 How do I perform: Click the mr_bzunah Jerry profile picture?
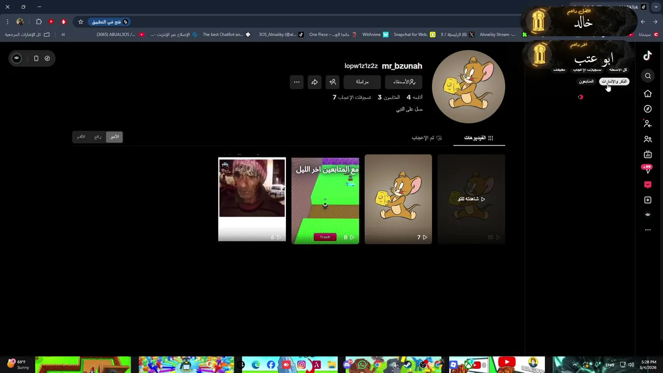tap(468, 87)
